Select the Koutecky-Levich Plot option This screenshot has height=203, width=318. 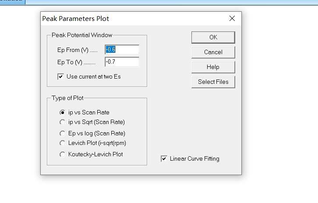(63, 155)
